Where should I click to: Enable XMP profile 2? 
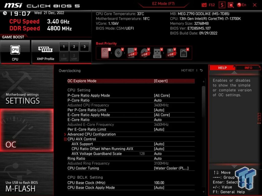(74, 47)
